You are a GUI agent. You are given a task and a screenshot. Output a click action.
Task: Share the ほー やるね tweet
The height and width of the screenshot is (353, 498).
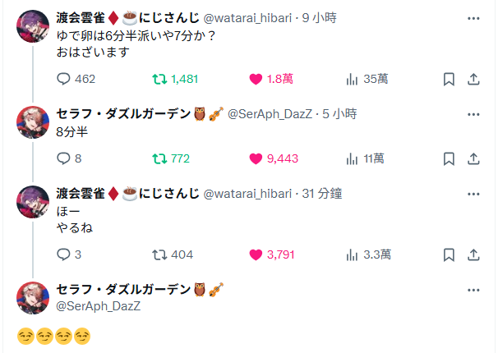click(x=473, y=254)
